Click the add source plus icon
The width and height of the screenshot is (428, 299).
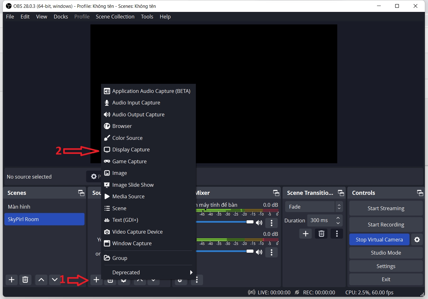coord(96,280)
